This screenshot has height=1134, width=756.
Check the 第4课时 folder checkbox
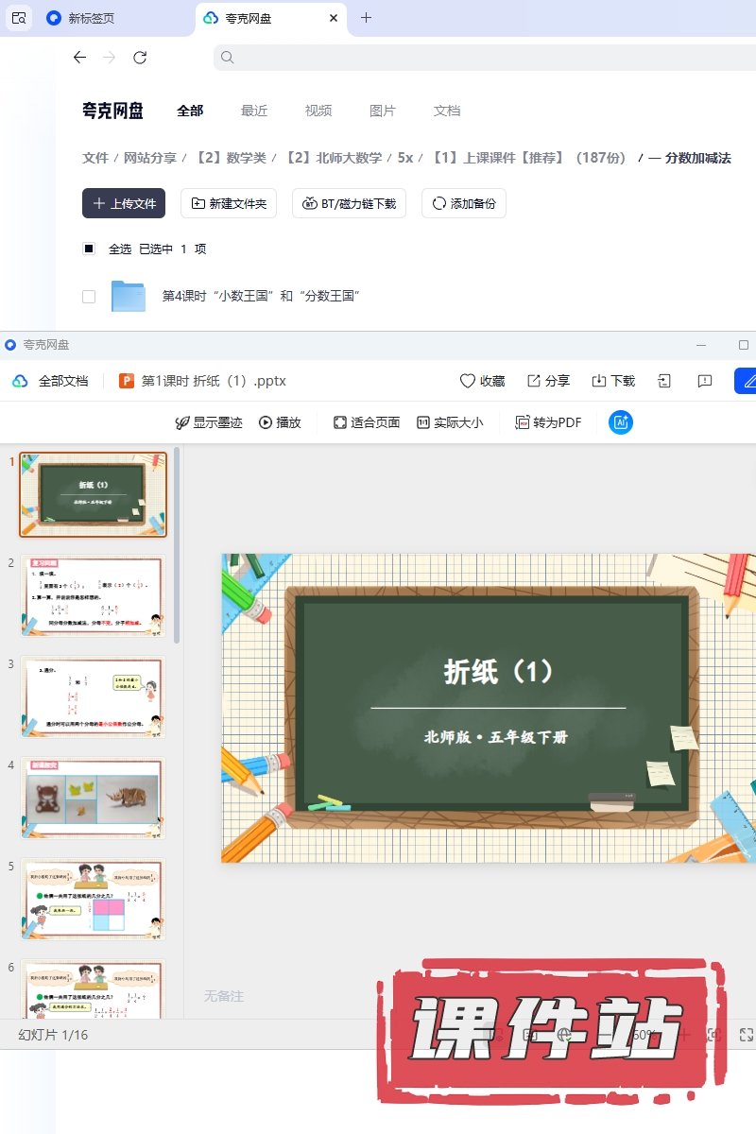pos(89,296)
